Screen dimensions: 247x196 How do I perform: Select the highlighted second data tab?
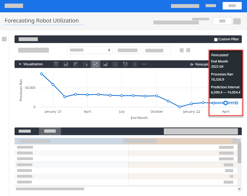coord(50,131)
